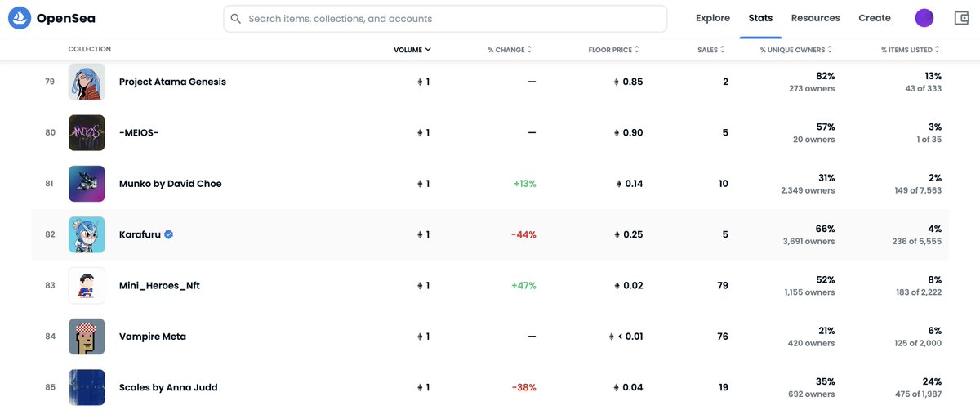Click the Collection column header
This screenshot has width=980, height=419.
(x=90, y=50)
